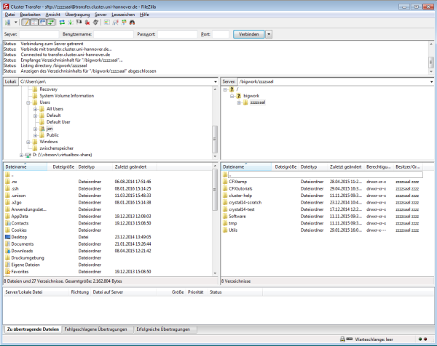This screenshot has width=437, height=346.
Task: Select the local Downloads folder icon
Action: pyautogui.click(x=7, y=251)
